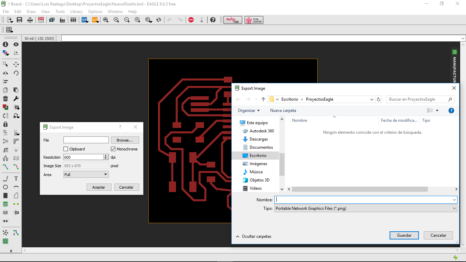Click the Resolution spinner arrows
This screenshot has height=262, width=466.
click(106, 157)
